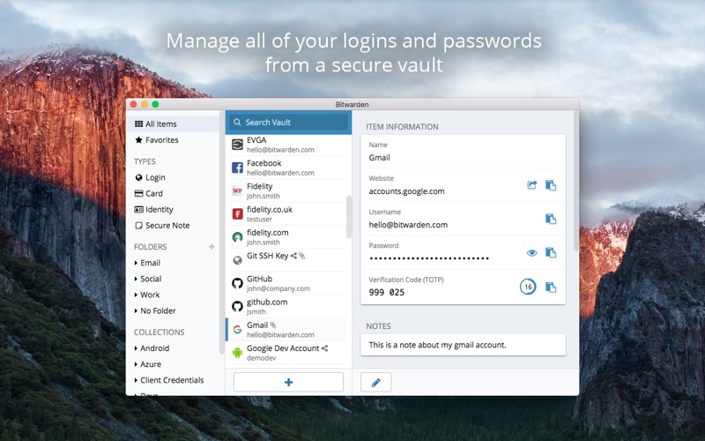
Task: Click the 999 025 verification code
Action: click(387, 293)
